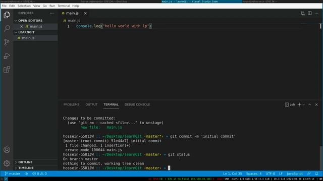
Task: Close the main.js editor tab
Action: [x=85, y=14]
